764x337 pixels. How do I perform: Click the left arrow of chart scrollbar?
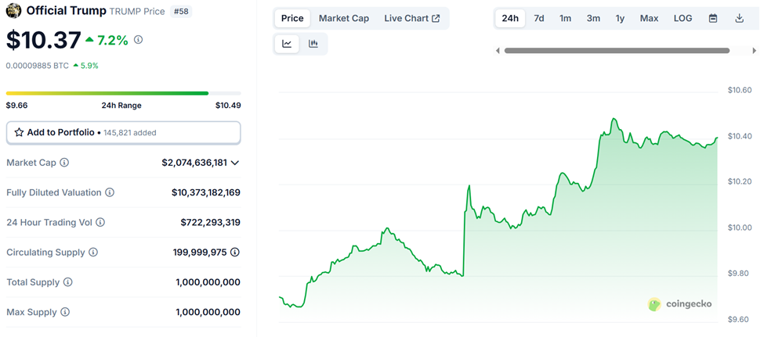498,51
